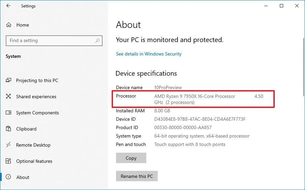The width and height of the screenshot is (305, 190).
Task: Focus the Find a setting field
Action: (54, 41)
